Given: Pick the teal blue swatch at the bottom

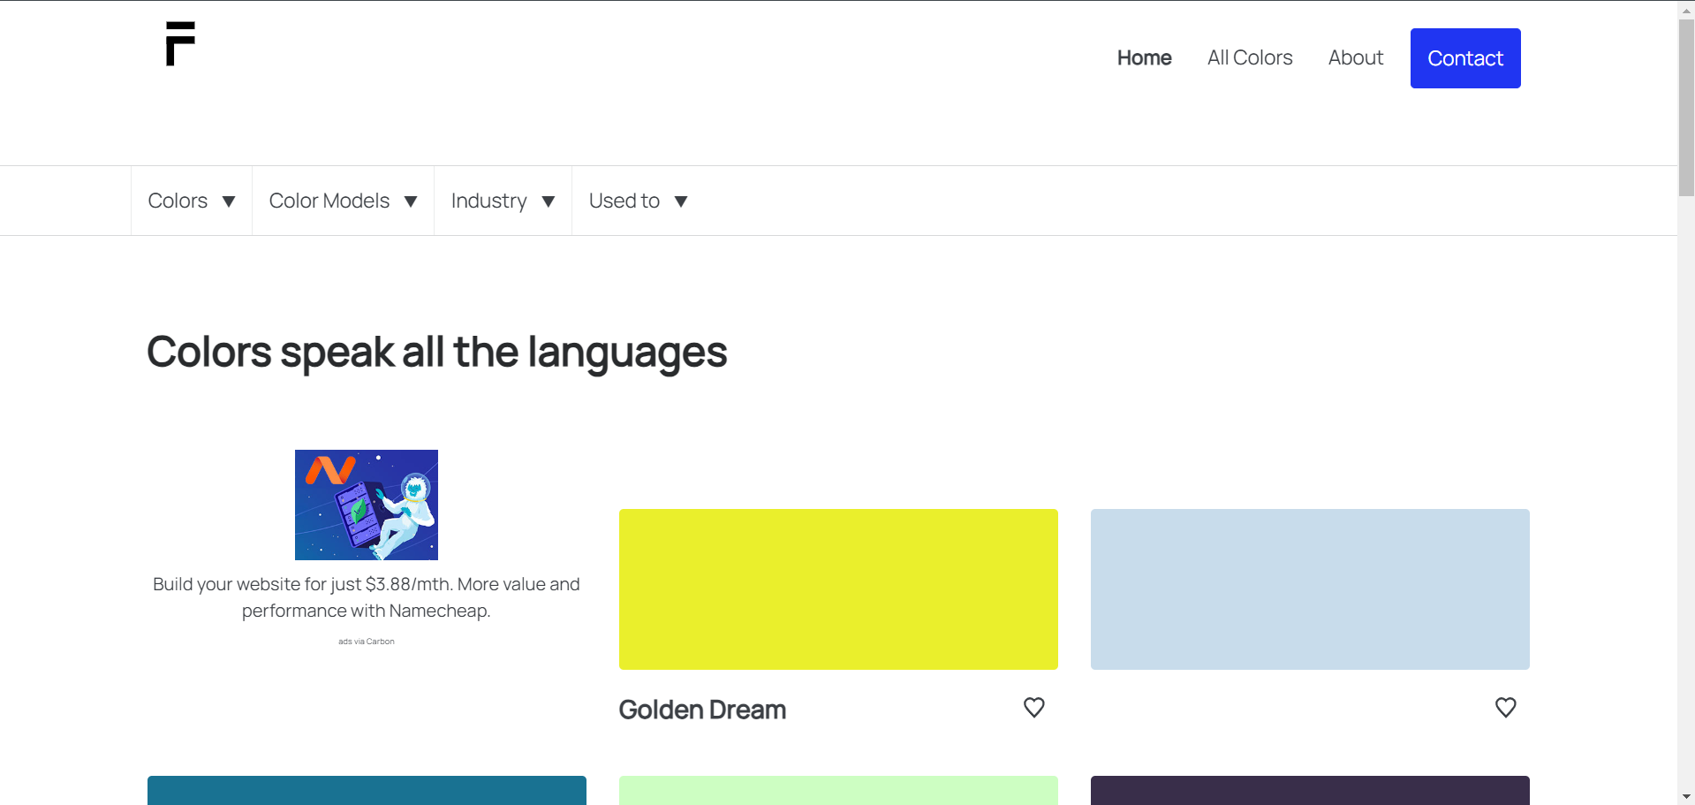Looking at the screenshot, I should click(x=367, y=790).
